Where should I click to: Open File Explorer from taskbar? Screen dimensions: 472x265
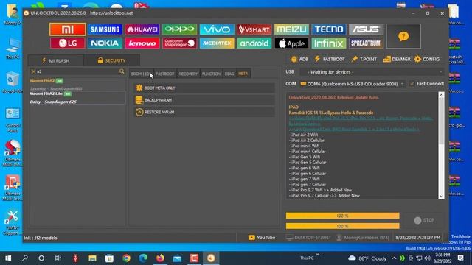pos(92,258)
